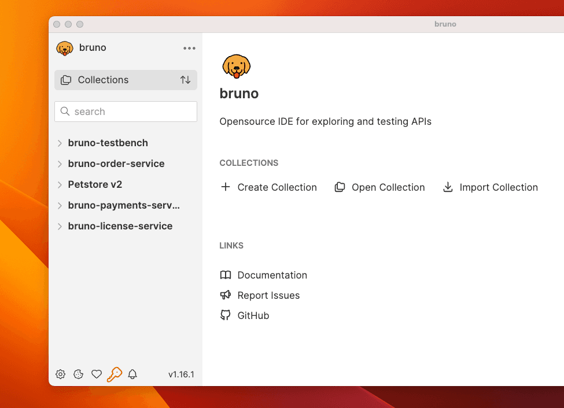The width and height of the screenshot is (564, 408).
Task: Click the bruno heading on welcome page
Action: [x=239, y=94]
